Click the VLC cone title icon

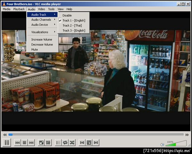4,4
